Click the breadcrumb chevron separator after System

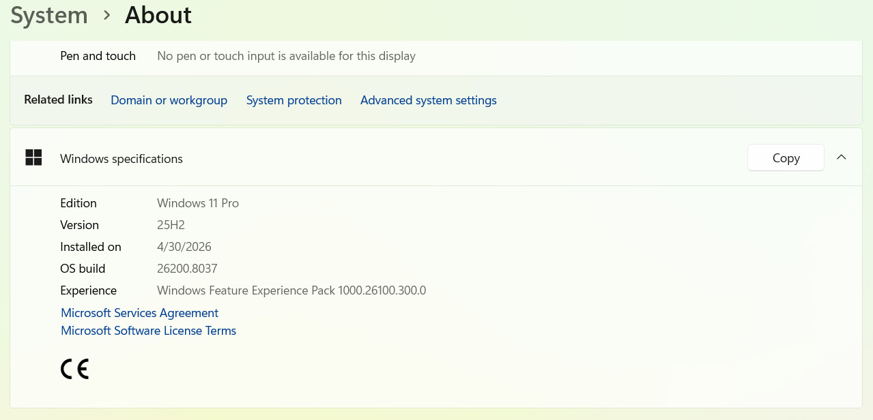pos(106,15)
